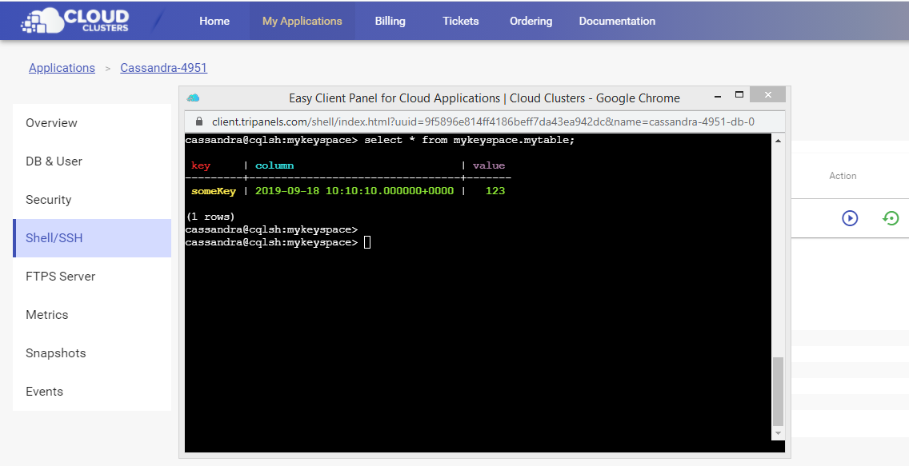
Task: Click the 'key' column header
Action: click(x=201, y=165)
